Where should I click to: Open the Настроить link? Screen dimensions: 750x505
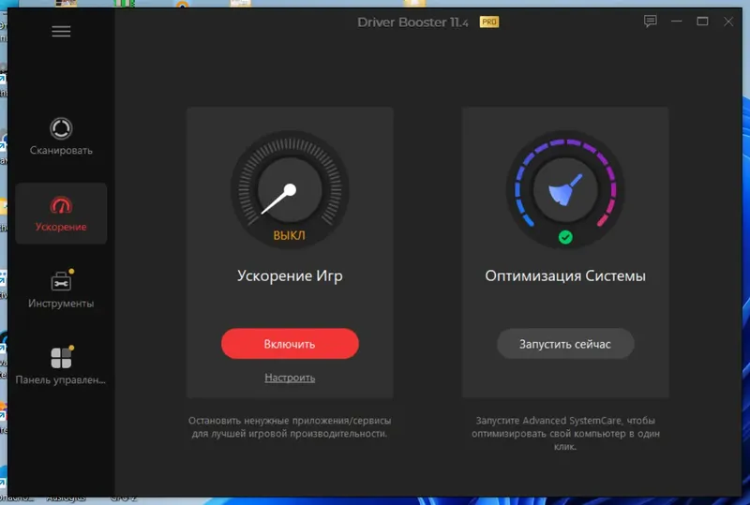point(290,378)
